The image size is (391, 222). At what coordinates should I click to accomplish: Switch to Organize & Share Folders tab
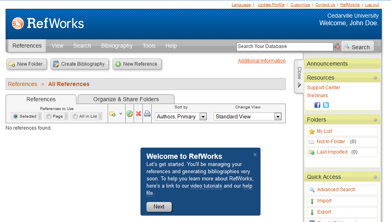(x=126, y=99)
